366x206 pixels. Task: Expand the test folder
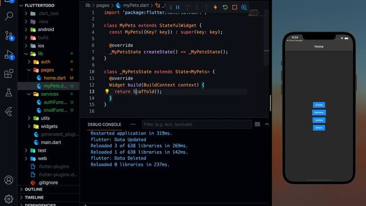tap(26, 150)
